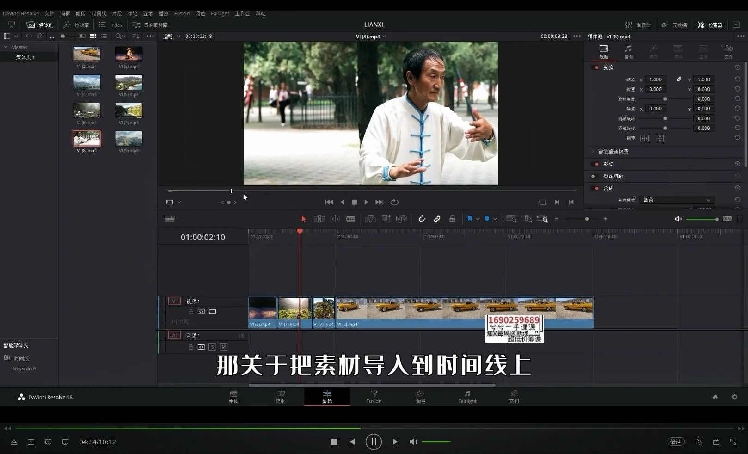Open VI (8).mp4 clip name dropdown
The height and width of the screenshot is (454, 748).
pos(371,36)
